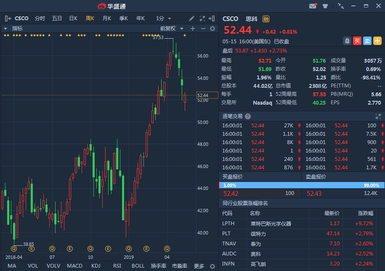Image resolution: width=385 pixels, height=271 pixels.
Task: Toggle the MA indicator
Action: click(12, 266)
